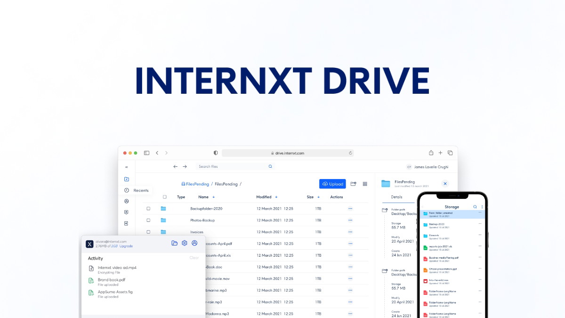Image resolution: width=565 pixels, height=318 pixels.
Task: Check the Invoices row checkbox
Action: pos(148,232)
